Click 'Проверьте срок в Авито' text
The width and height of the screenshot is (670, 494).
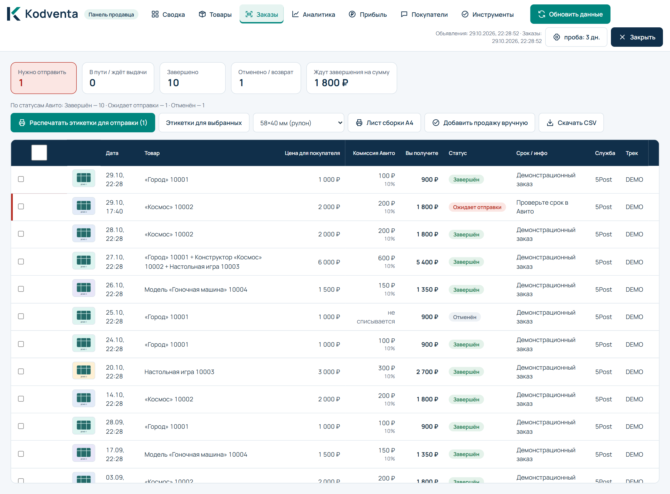point(542,207)
